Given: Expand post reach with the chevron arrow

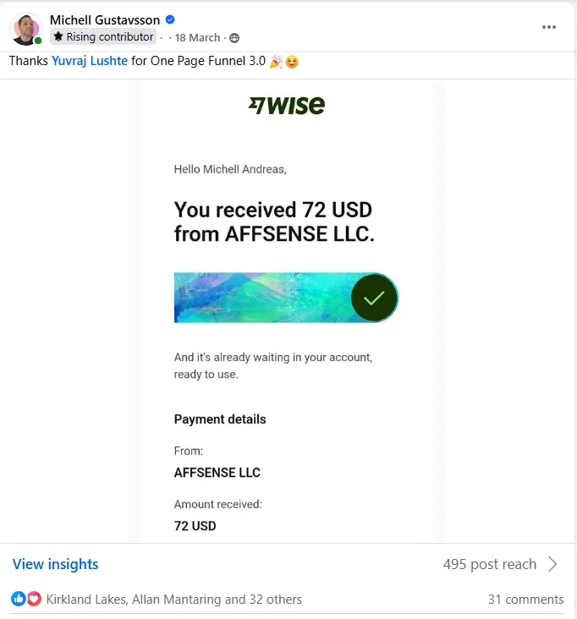Looking at the screenshot, I should (552, 564).
